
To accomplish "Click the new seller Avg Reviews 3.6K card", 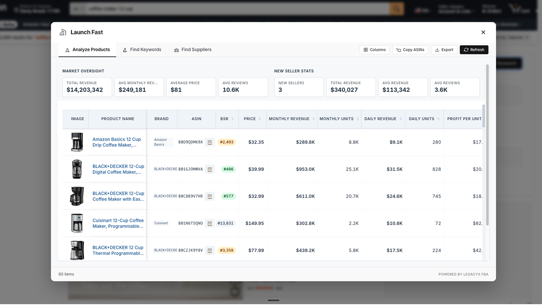I will click(455, 87).
